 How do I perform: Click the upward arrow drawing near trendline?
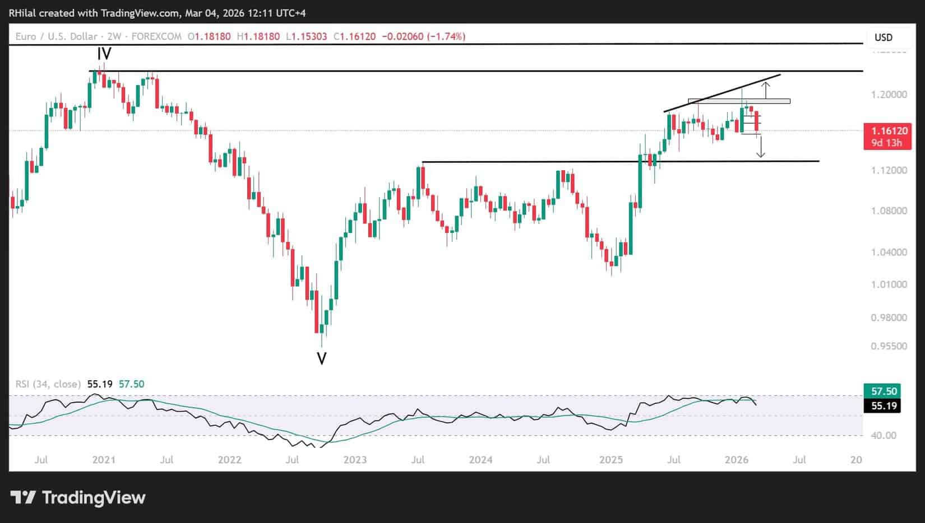click(766, 90)
